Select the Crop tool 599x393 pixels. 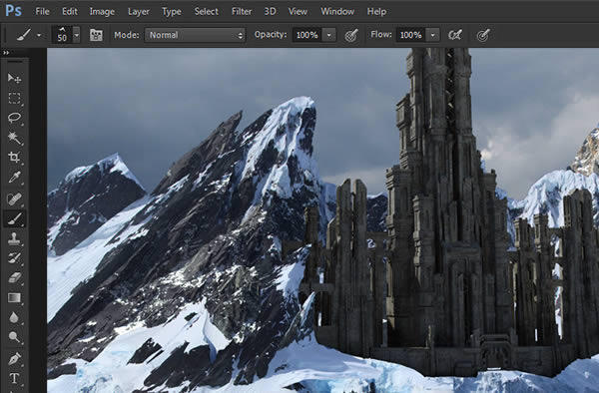14,158
